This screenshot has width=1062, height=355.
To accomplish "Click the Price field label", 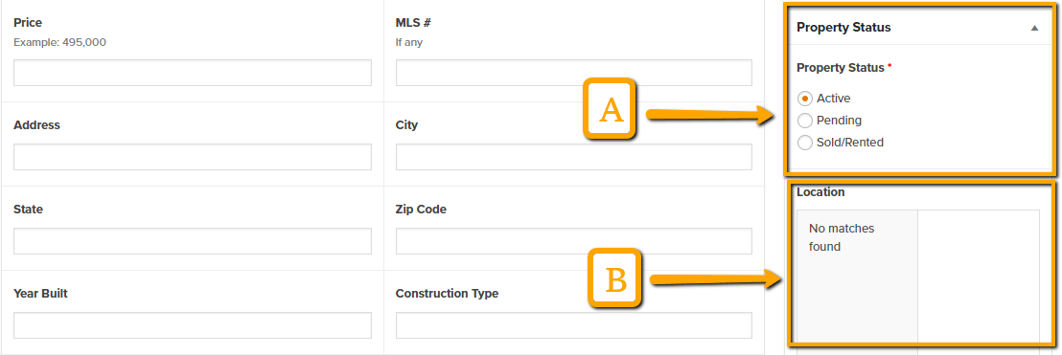I will [28, 23].
